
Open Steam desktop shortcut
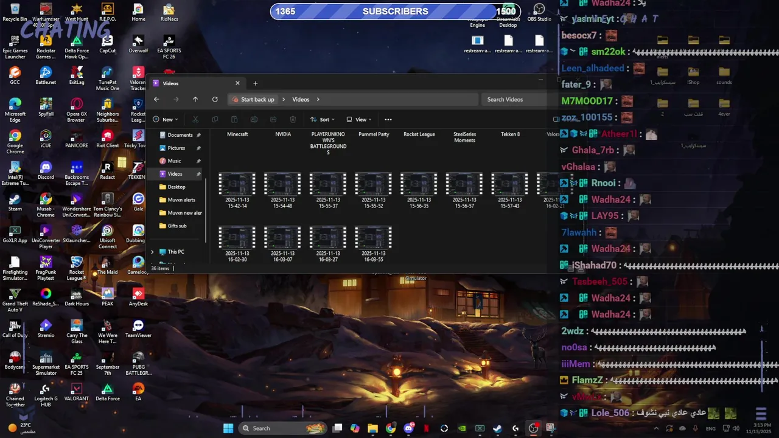15,202
